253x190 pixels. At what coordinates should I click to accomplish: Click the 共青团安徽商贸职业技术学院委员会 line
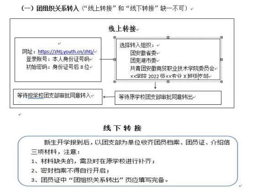pyautogui.click(x=172, y=68)
